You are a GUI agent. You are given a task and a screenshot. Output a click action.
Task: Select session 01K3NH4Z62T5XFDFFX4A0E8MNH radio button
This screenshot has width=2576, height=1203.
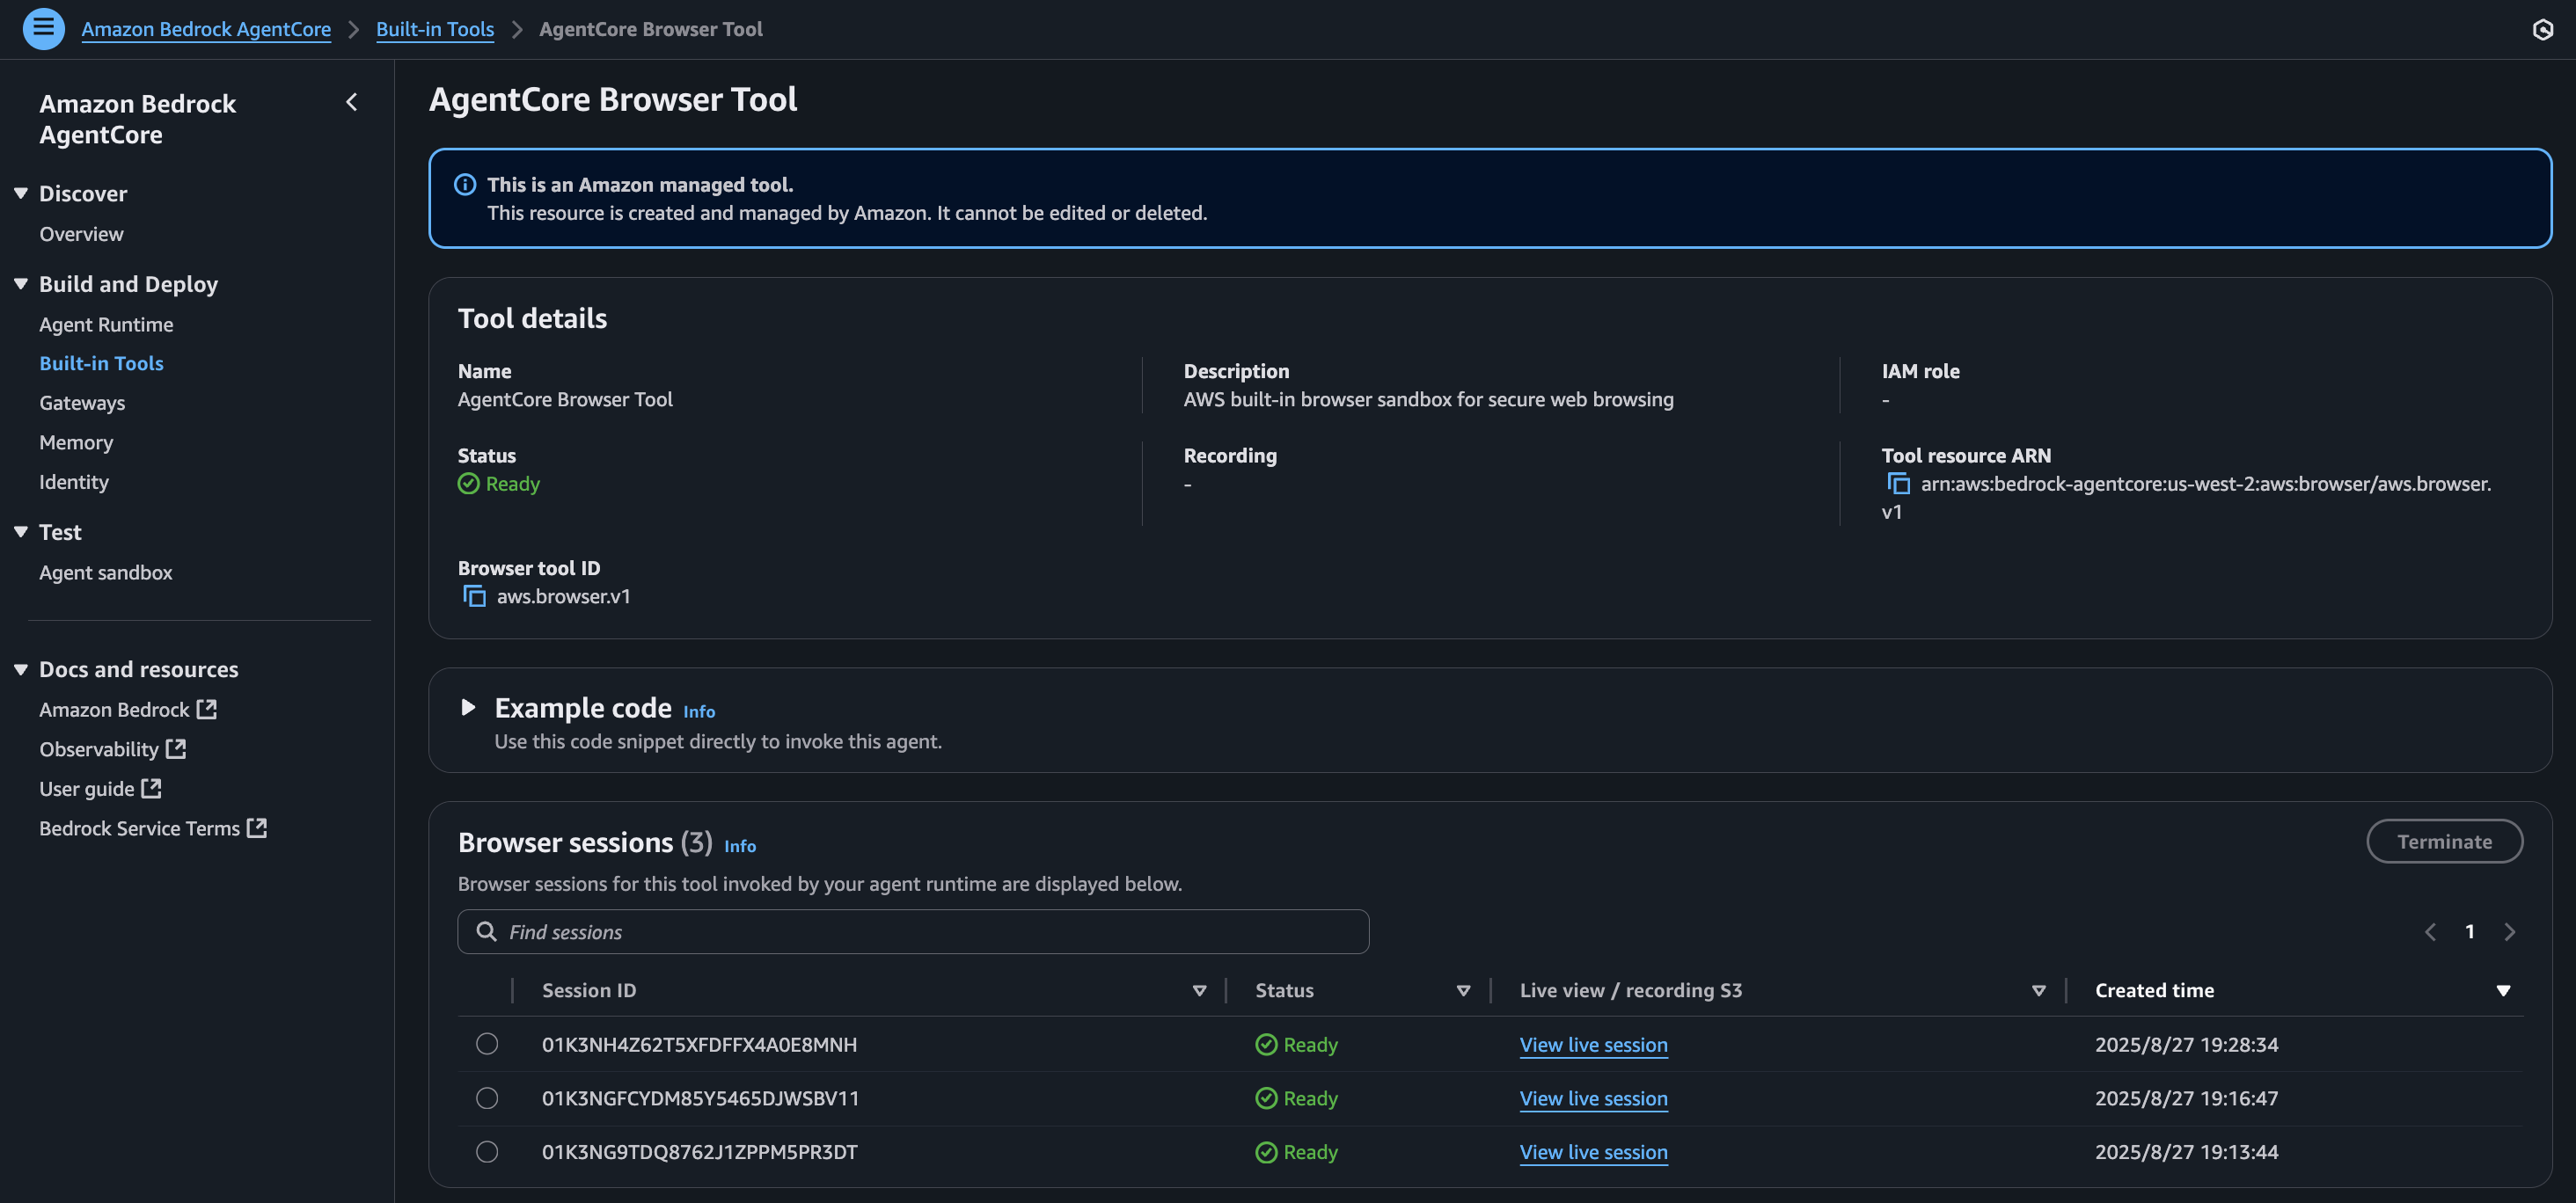point(487,1044)
